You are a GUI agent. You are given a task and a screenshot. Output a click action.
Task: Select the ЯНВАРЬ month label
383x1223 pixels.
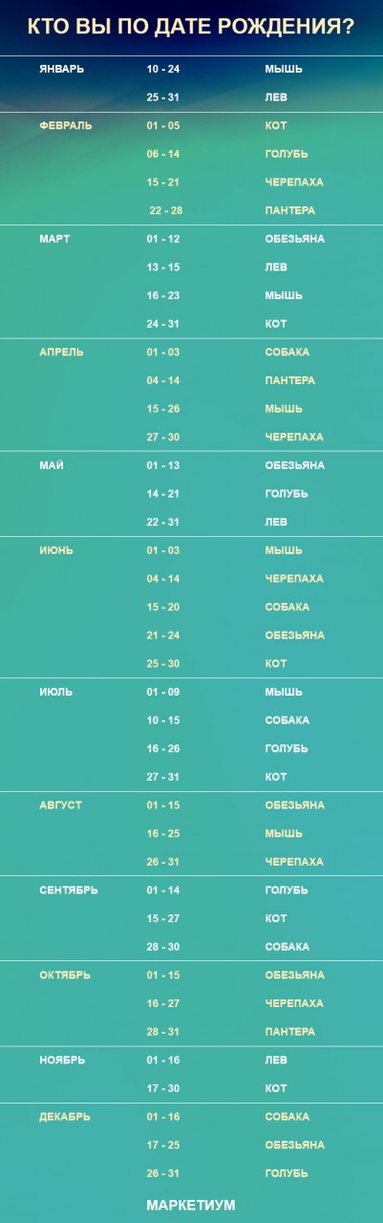coord(62,69)
